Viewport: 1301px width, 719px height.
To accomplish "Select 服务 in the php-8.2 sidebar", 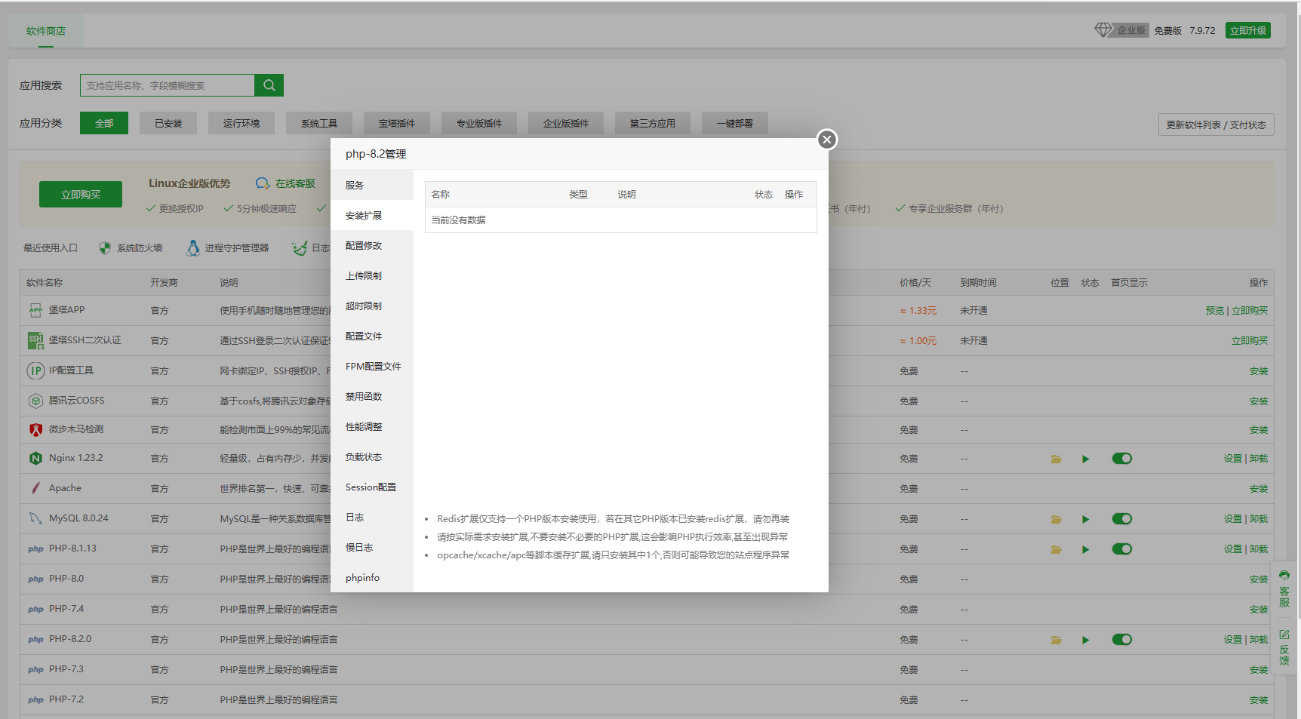I will [372, 185].
